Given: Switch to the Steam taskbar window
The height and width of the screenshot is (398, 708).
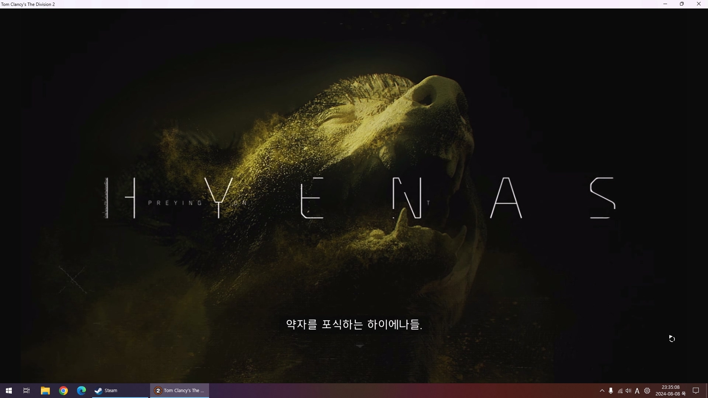Looking at the screenshot, I should [120, 391].
